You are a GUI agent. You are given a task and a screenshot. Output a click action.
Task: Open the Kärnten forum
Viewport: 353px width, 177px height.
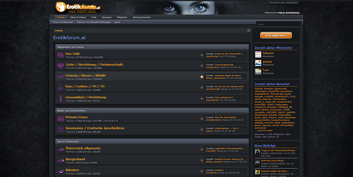[72, 170]
